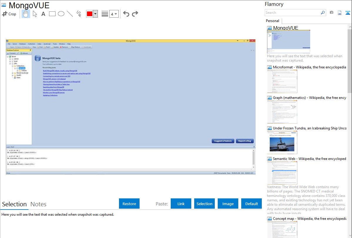Click the Default paste button
Image resolution: width=352 pixels, height=238 pixels.
[252, 204]
